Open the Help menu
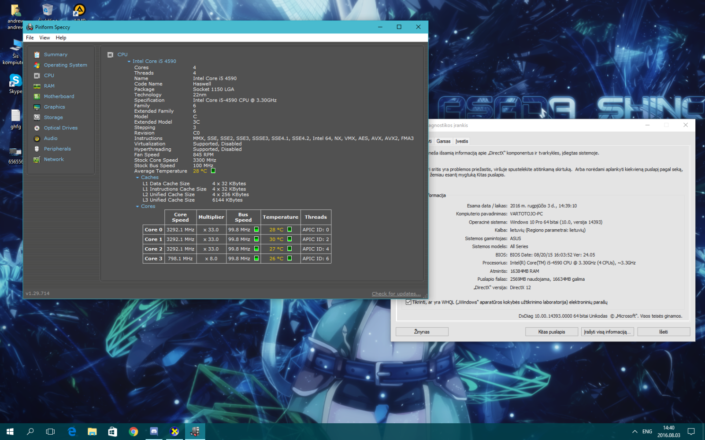Viewport: 705px width, 440px height. (61, 38)
